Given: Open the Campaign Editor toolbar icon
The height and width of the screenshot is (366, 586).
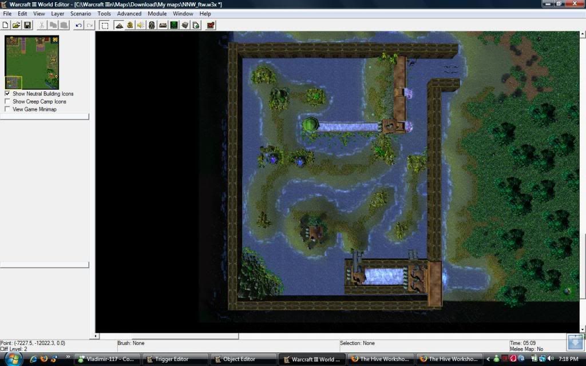Looking at the screenshot, I should (163, 25).
